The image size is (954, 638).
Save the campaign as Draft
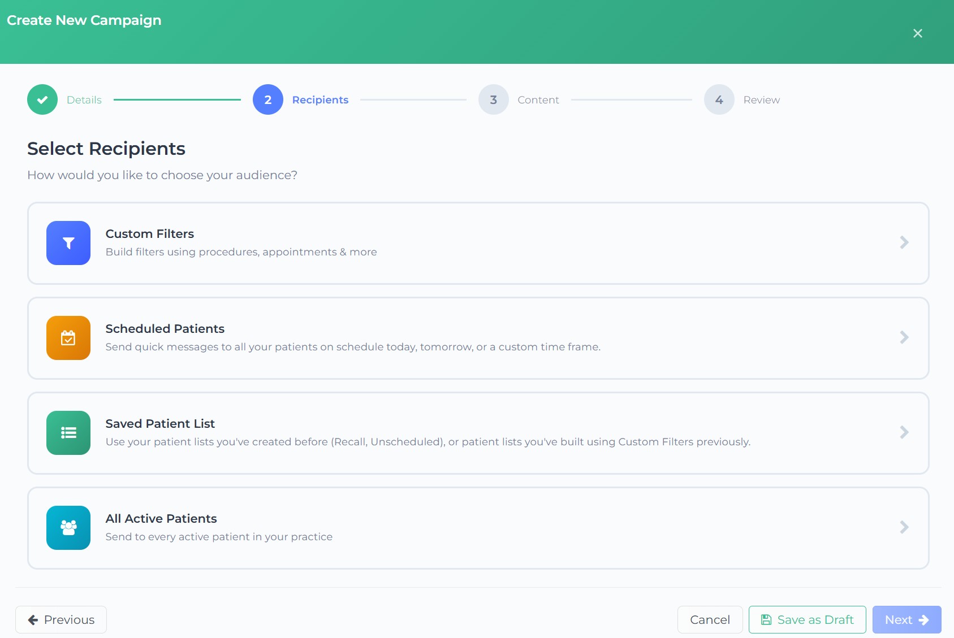coord(807,620)
